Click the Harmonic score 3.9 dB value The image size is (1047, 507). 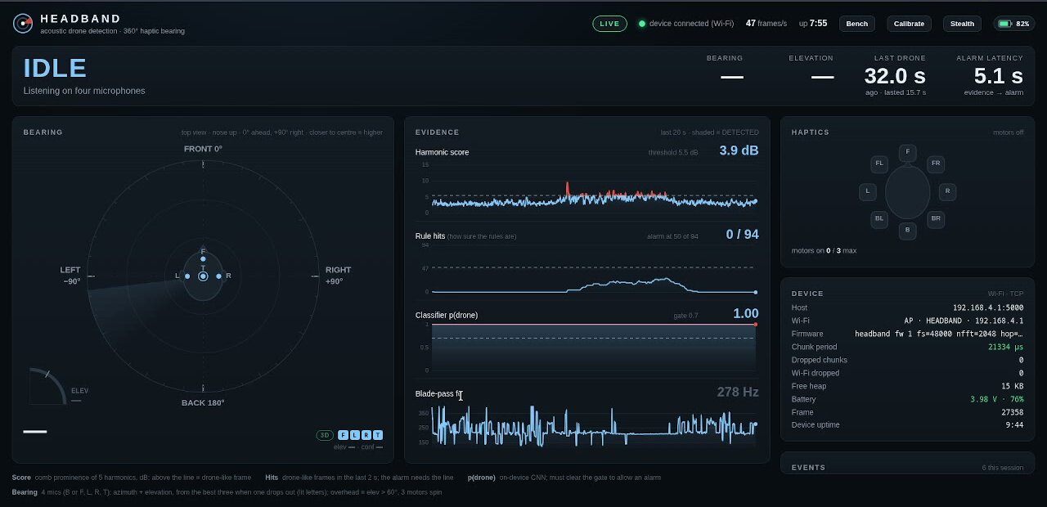(x=739, y=150)
